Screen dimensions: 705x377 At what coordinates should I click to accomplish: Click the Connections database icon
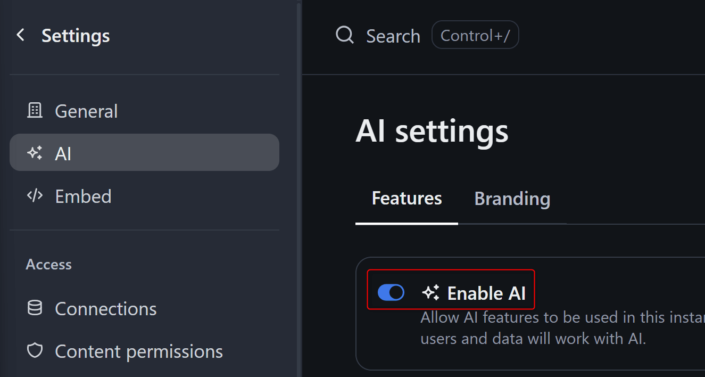tap(35, 308)
